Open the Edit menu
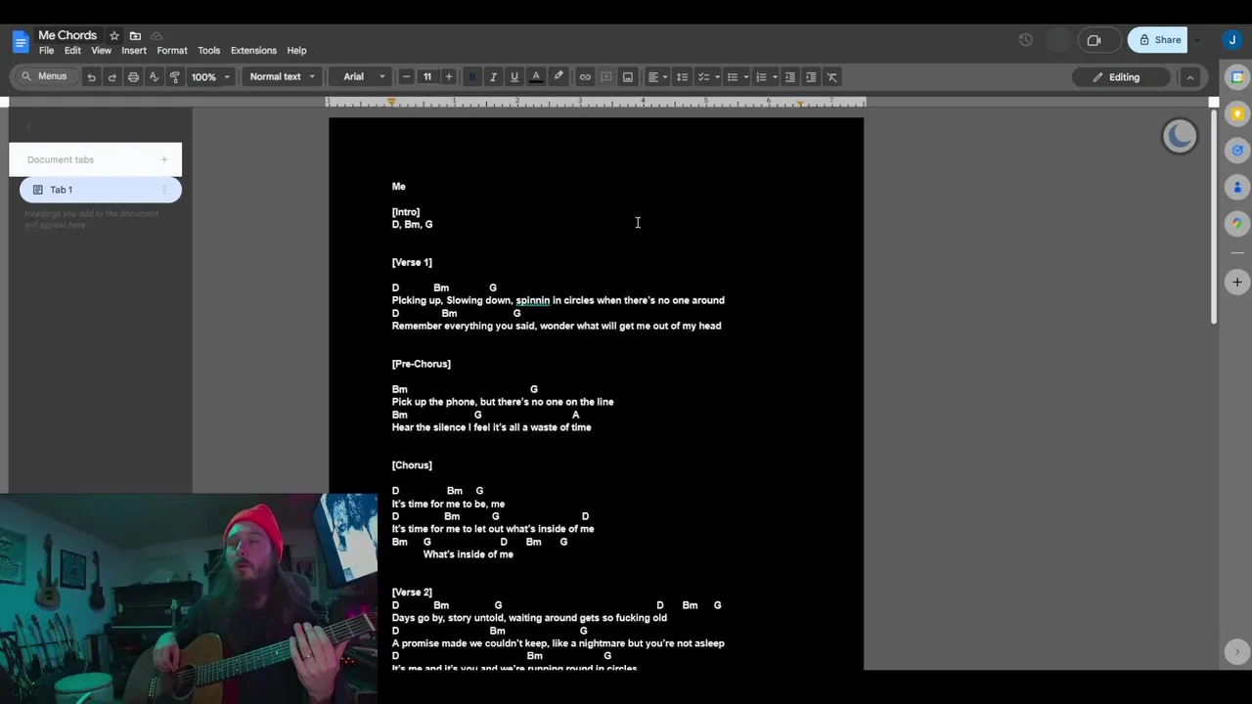 point(73,51)
